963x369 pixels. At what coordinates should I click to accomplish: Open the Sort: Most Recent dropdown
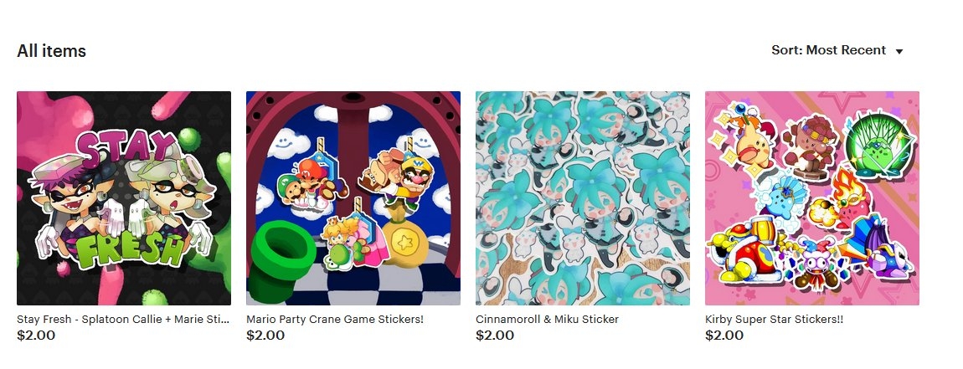[837, 50]
